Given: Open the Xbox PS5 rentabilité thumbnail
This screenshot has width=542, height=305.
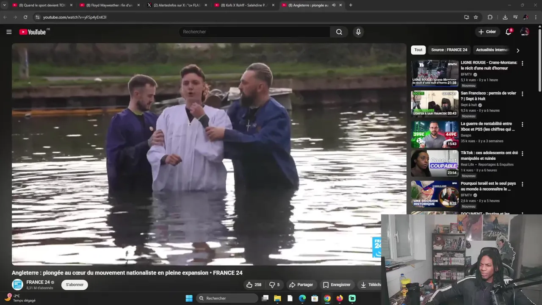Looking at the screenshot, I should [x=434, y=134].
